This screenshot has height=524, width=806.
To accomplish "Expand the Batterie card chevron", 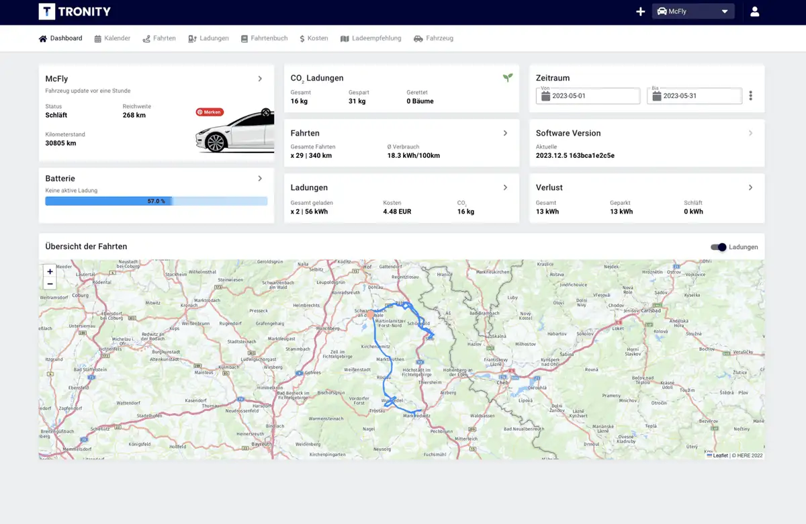I will point(260,179).
